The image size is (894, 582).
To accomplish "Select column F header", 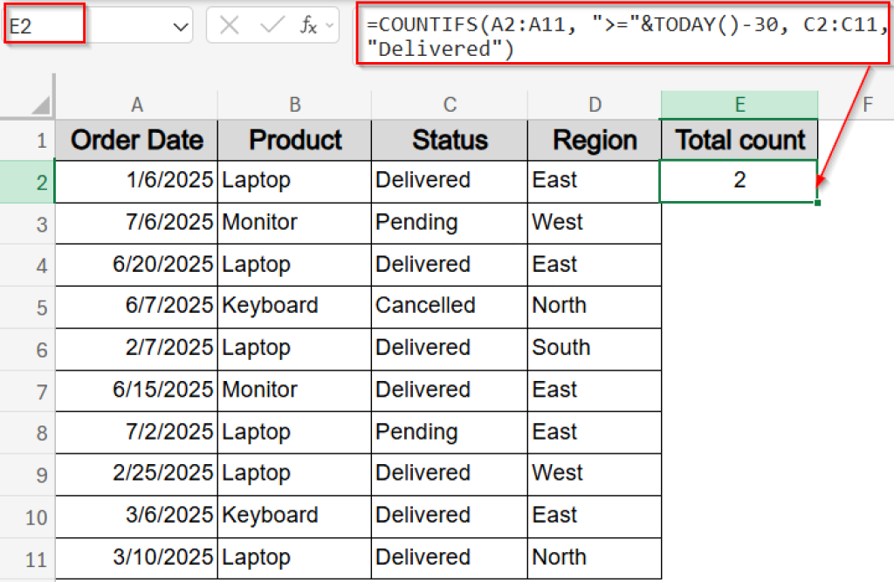I will pyautogui.click(x=868, y=103).
